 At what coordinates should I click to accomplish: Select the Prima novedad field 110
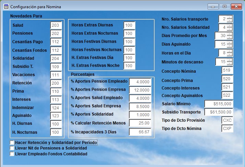(x=56, y=92)
